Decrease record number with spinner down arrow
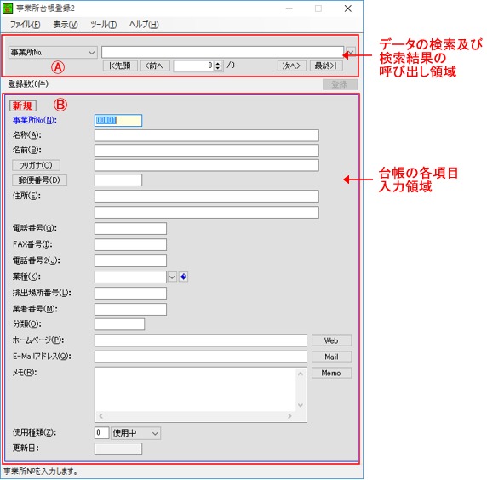The width and height of the screenshot is (487, 480). 218,68
